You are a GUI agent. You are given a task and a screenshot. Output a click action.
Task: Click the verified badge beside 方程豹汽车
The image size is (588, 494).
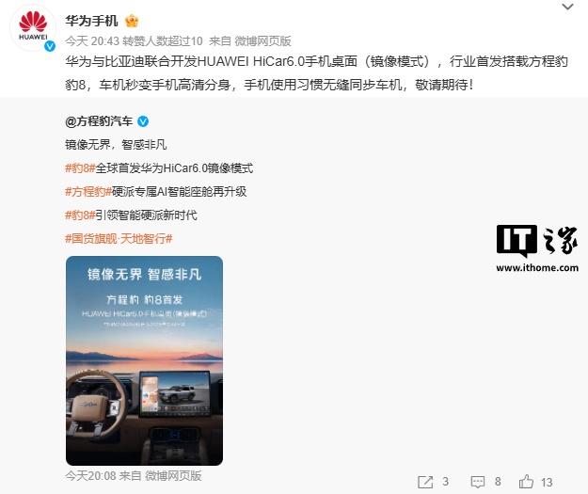tap(143, 121)
